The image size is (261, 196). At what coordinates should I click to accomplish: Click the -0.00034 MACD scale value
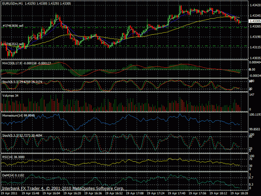255,76
